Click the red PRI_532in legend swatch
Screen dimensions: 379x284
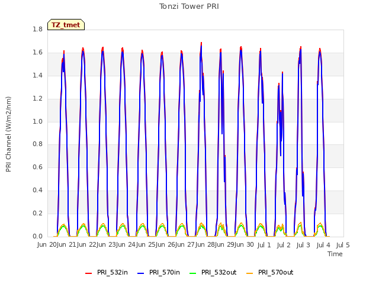tap(88, 273)
